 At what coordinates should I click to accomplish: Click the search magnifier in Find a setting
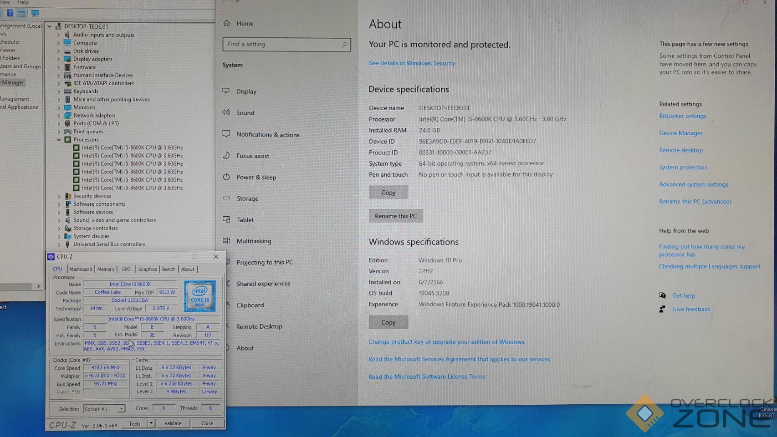pyautogui.click(x=345, y=44)
